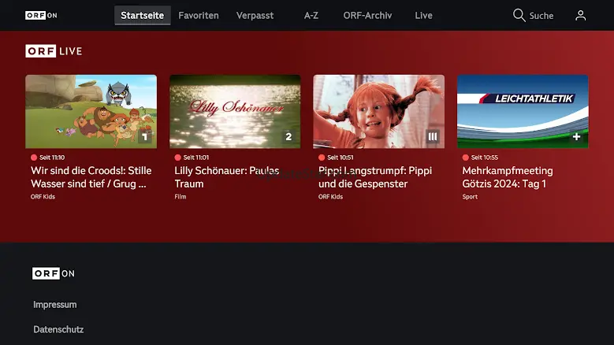
Task: Click ORF 2 channel badge on Lilly Schönauer thumbnail
Action: pyautogui.click(x=288, y=136)
